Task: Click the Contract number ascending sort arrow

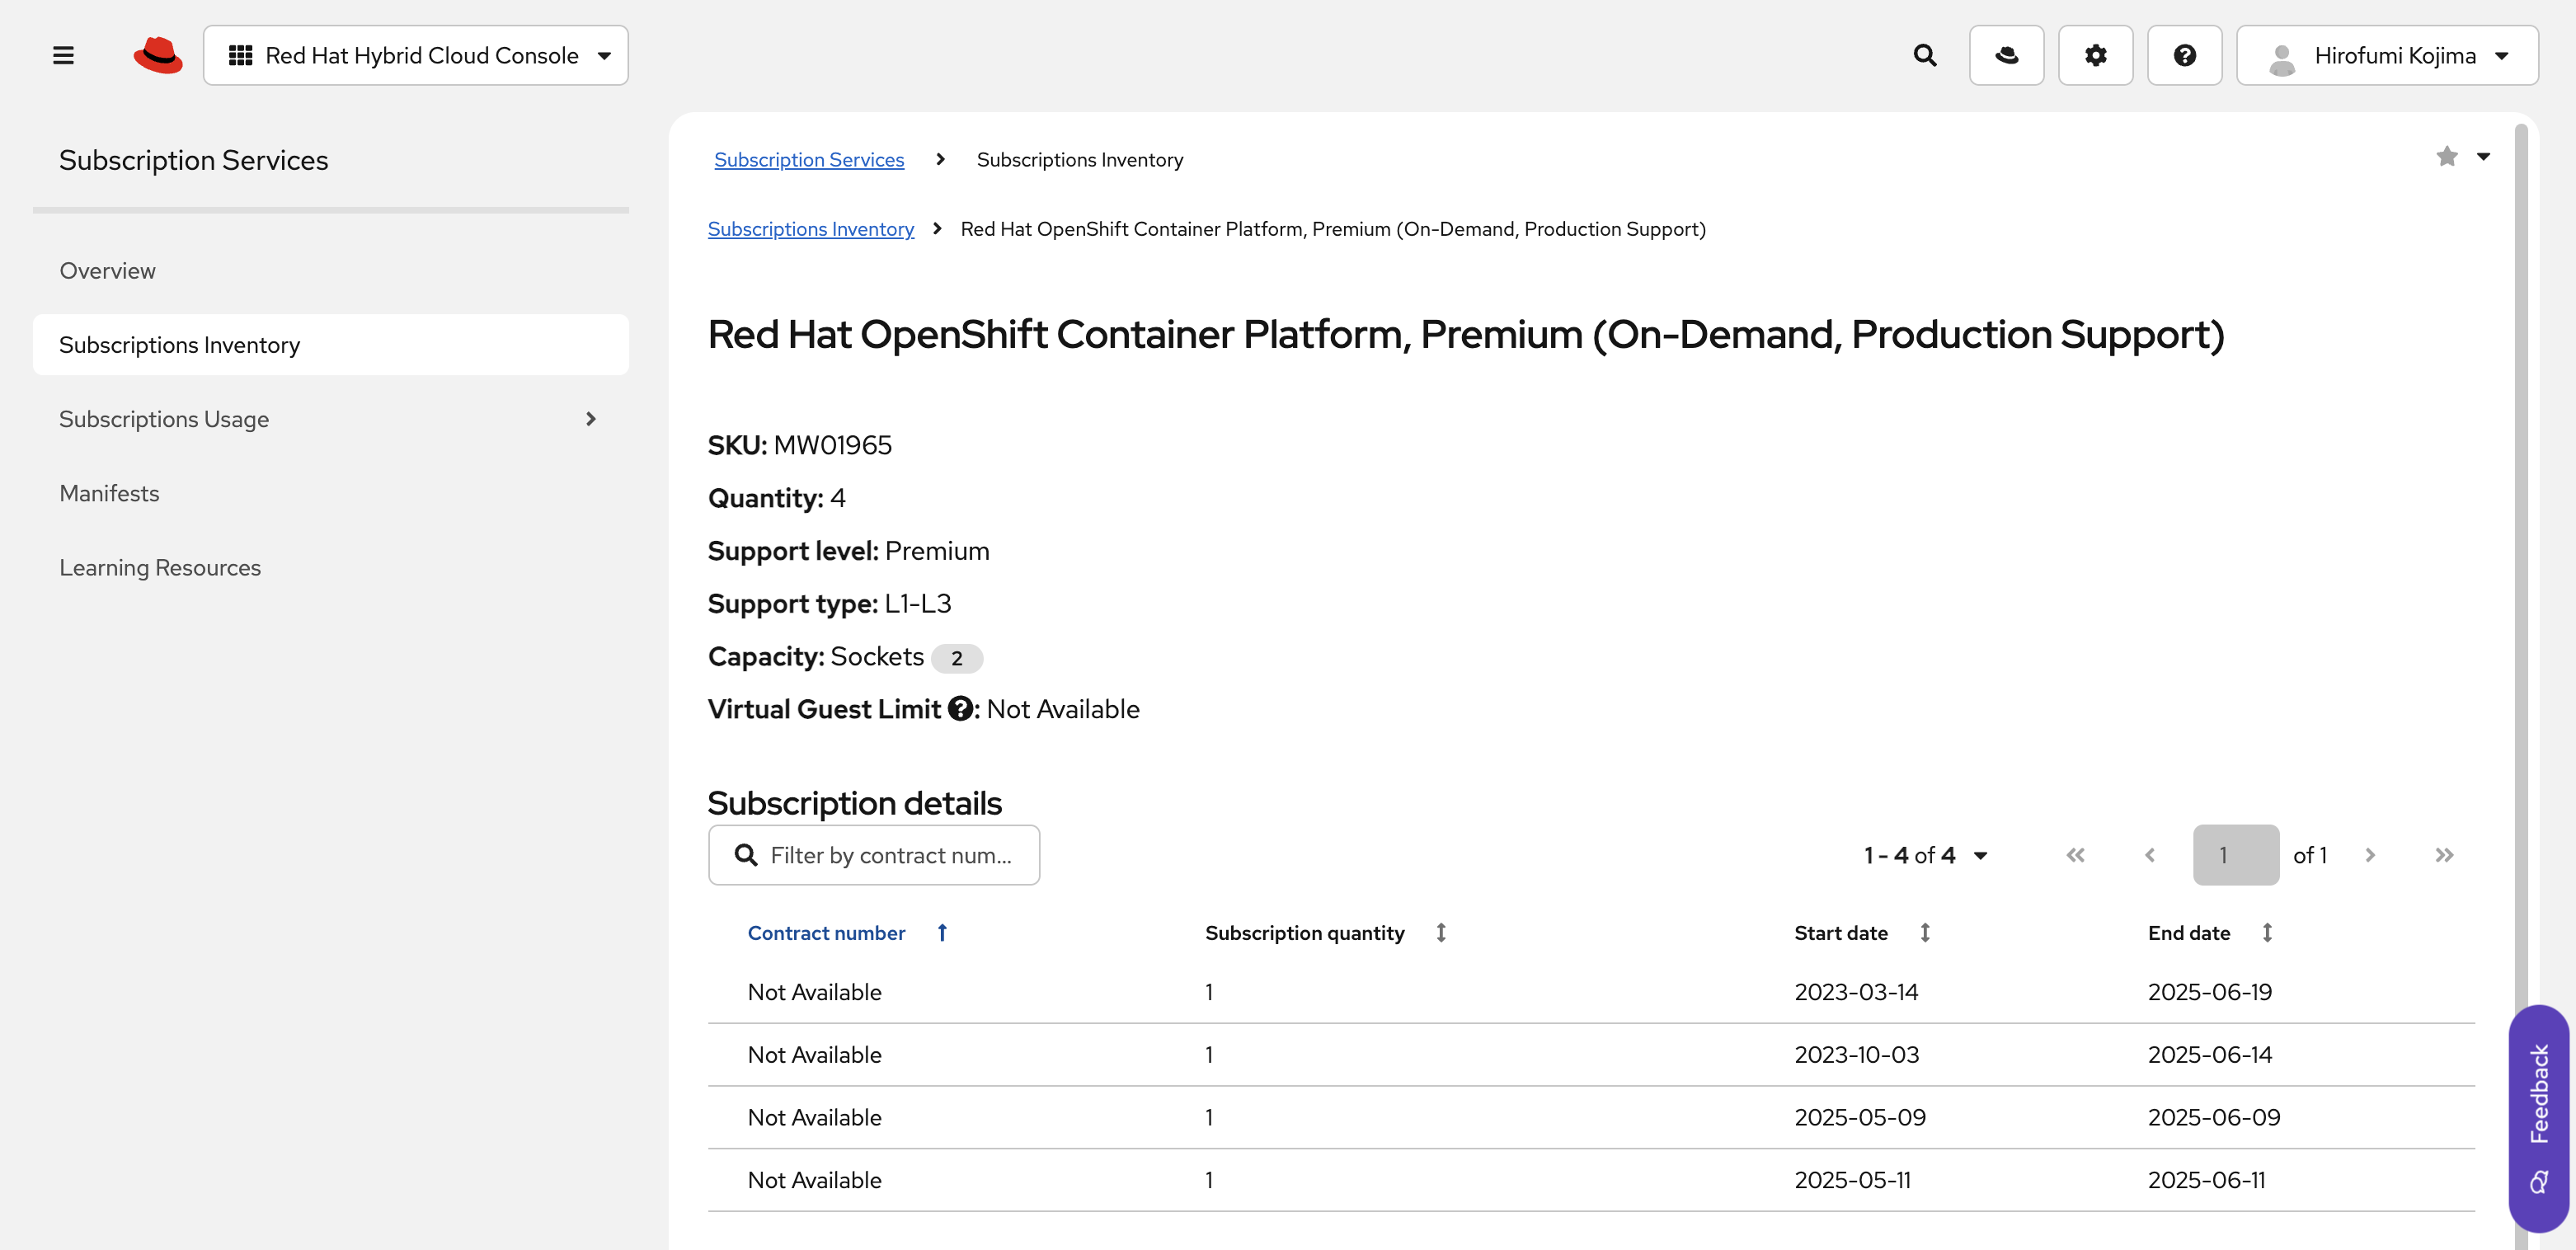Action: pyautogui.click(x=941, y=933)
